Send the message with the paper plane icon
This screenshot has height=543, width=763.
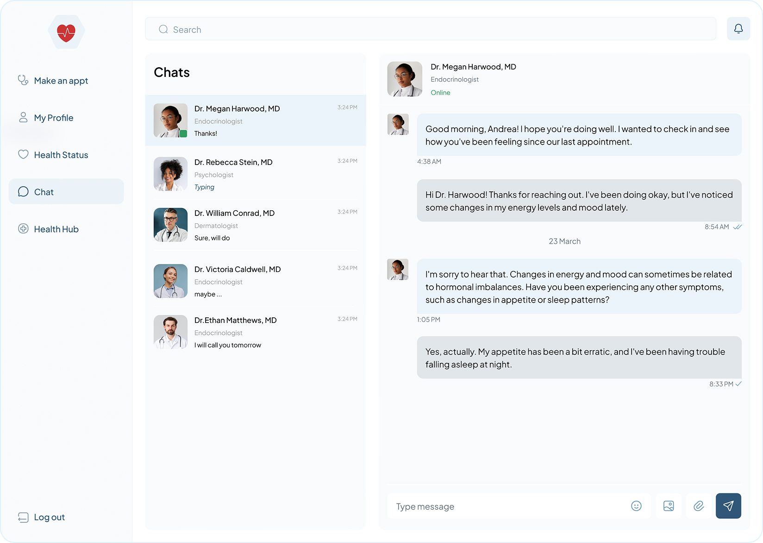pyautogui.click(x=728, y=506)
